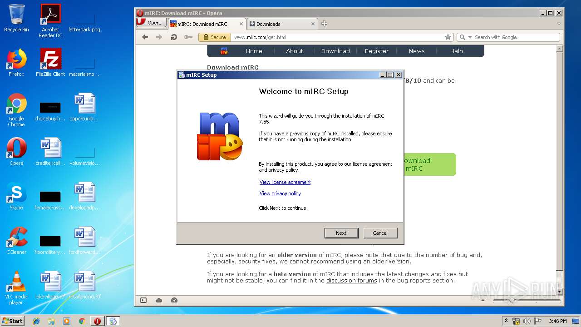Open Windows Explorer from the taskbar
The image size is (581, 327).
[51, 321]
